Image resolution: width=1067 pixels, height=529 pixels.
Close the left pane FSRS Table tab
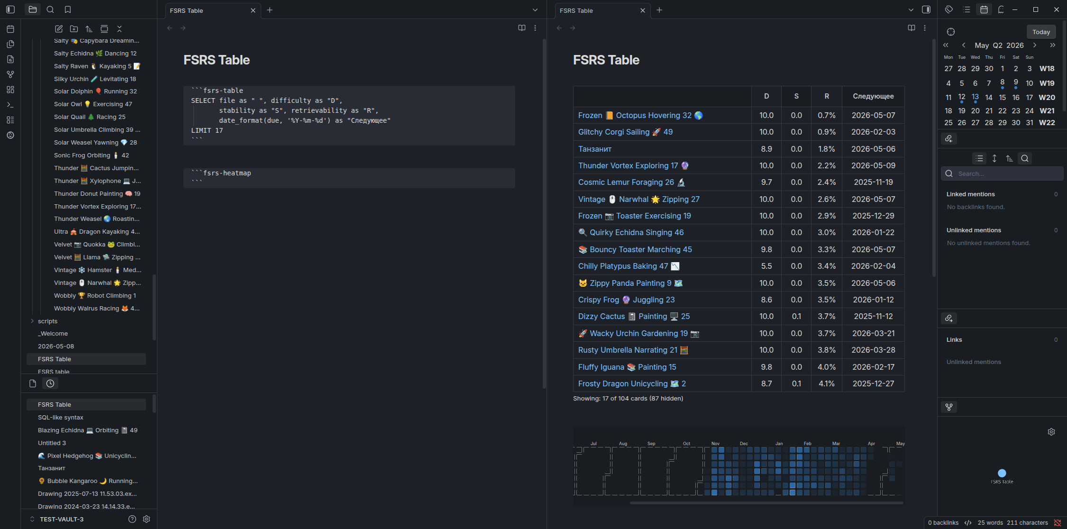[253, 10]
